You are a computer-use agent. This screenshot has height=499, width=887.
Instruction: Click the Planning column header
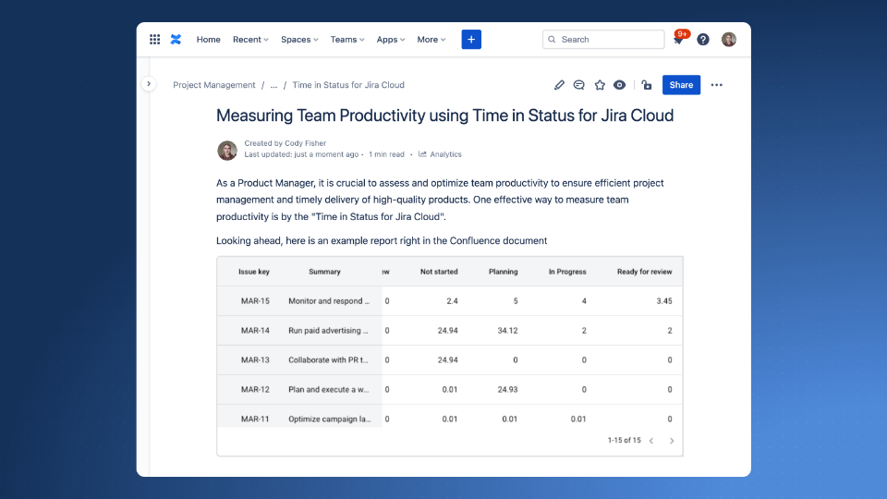coord(503,272)
